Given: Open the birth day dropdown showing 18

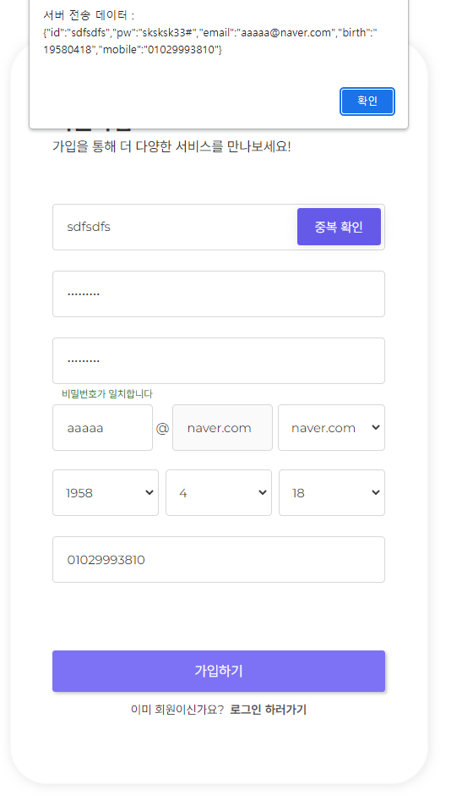Looking at the screenshot, I should pyautogui.click(x=332, y=492).
